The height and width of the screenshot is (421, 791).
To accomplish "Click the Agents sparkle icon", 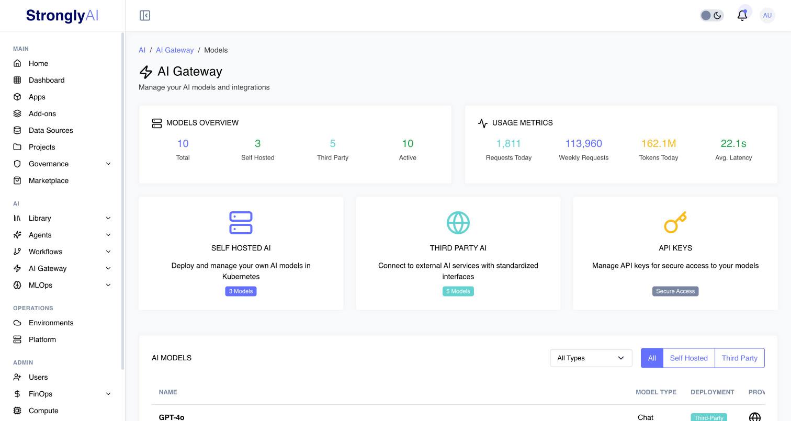I will coord(17,235).
